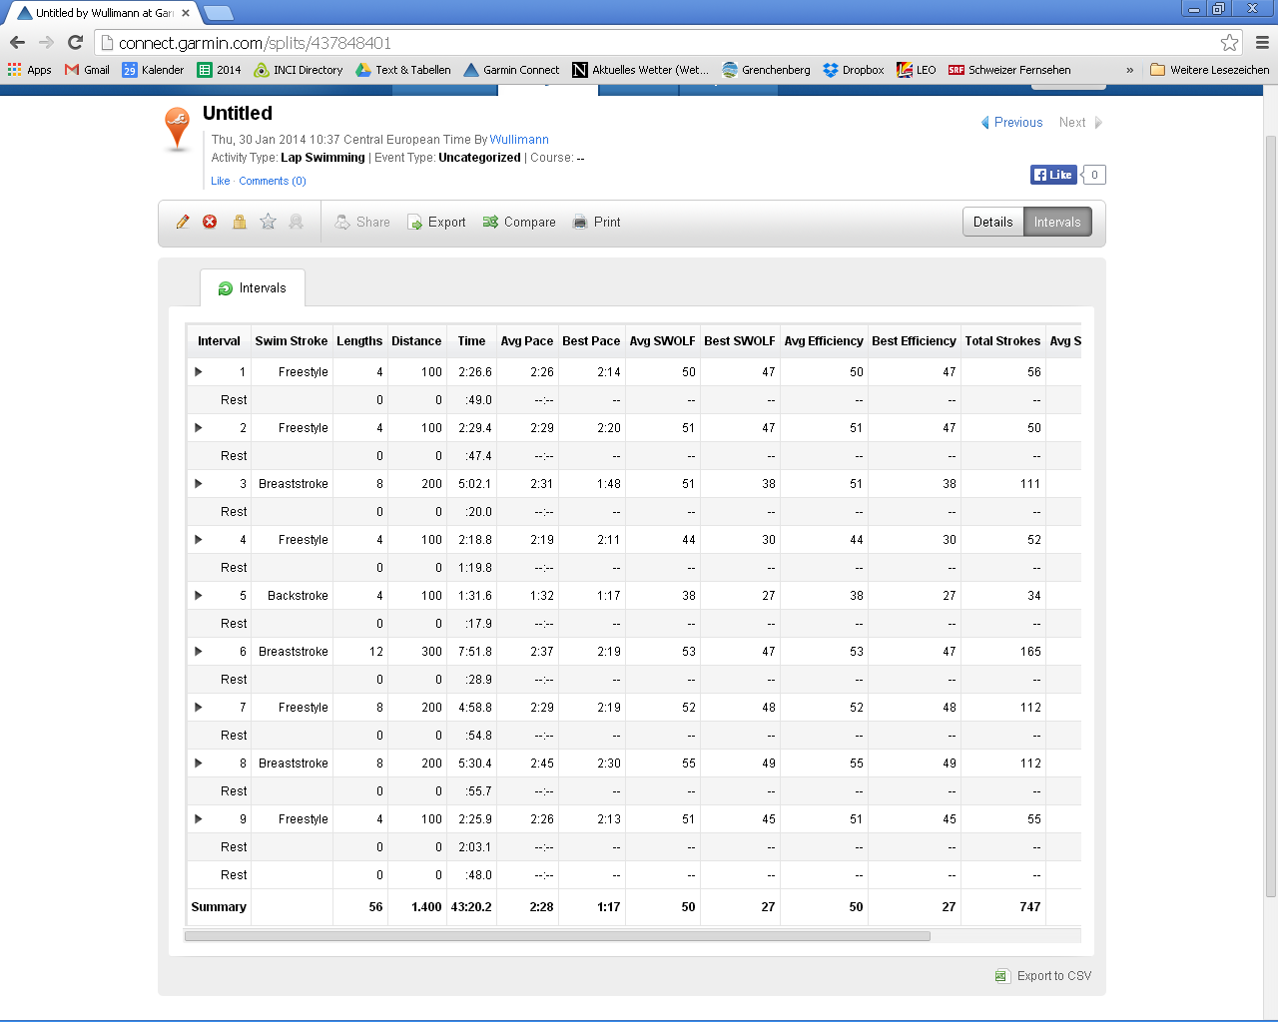Select the Intervals tab

[253, 288]
